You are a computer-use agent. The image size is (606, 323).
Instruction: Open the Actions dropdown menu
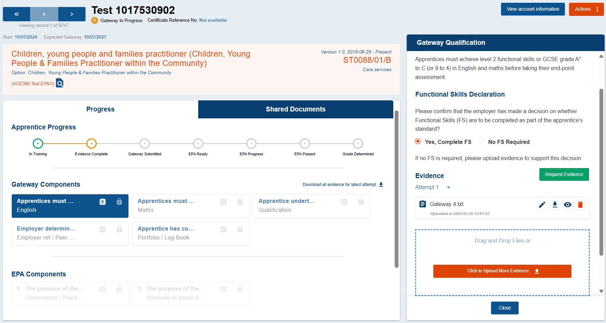point(586,9)
